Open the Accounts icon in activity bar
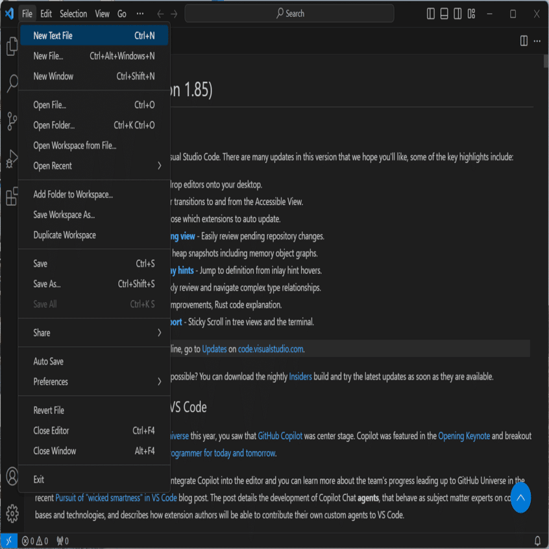This screenshot has height=549, width=549. tap(10, 477)
